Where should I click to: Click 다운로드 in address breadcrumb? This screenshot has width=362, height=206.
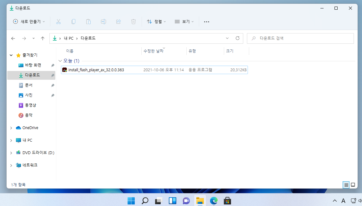pyautogui.click(x=88, y=38)
